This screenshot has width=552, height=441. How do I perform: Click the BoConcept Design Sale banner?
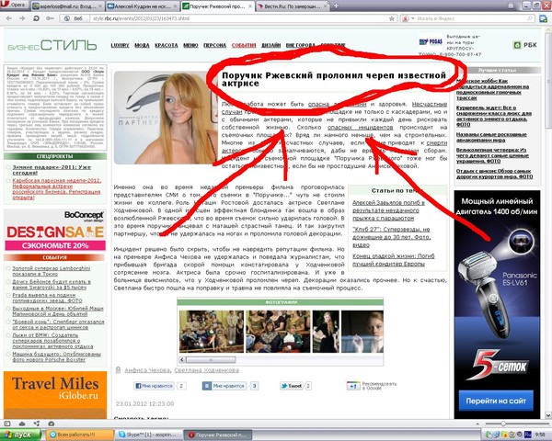coord(55,231)
